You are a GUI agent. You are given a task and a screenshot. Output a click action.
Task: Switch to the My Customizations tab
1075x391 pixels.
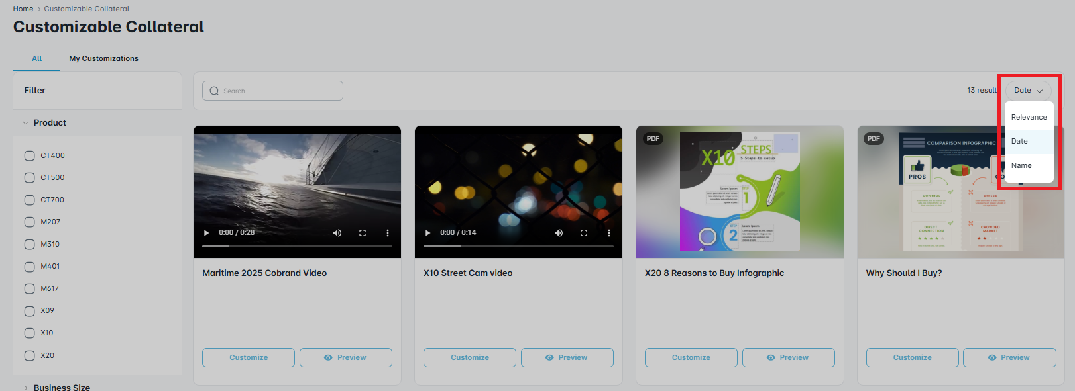[104, 58]
